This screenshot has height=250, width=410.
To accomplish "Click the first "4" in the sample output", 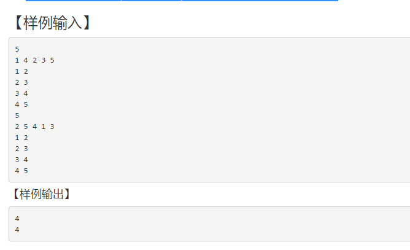I will (x=17, y=219).
